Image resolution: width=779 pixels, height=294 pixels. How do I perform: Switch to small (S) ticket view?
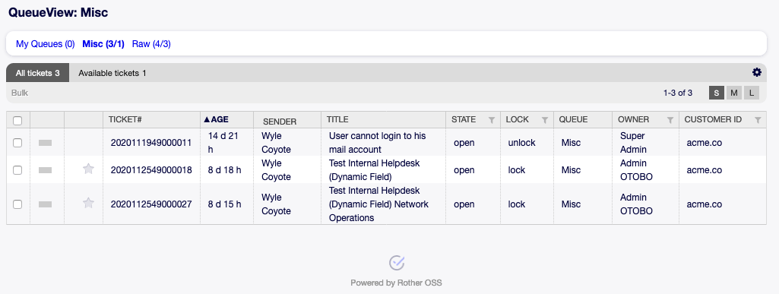pos(717,93)
